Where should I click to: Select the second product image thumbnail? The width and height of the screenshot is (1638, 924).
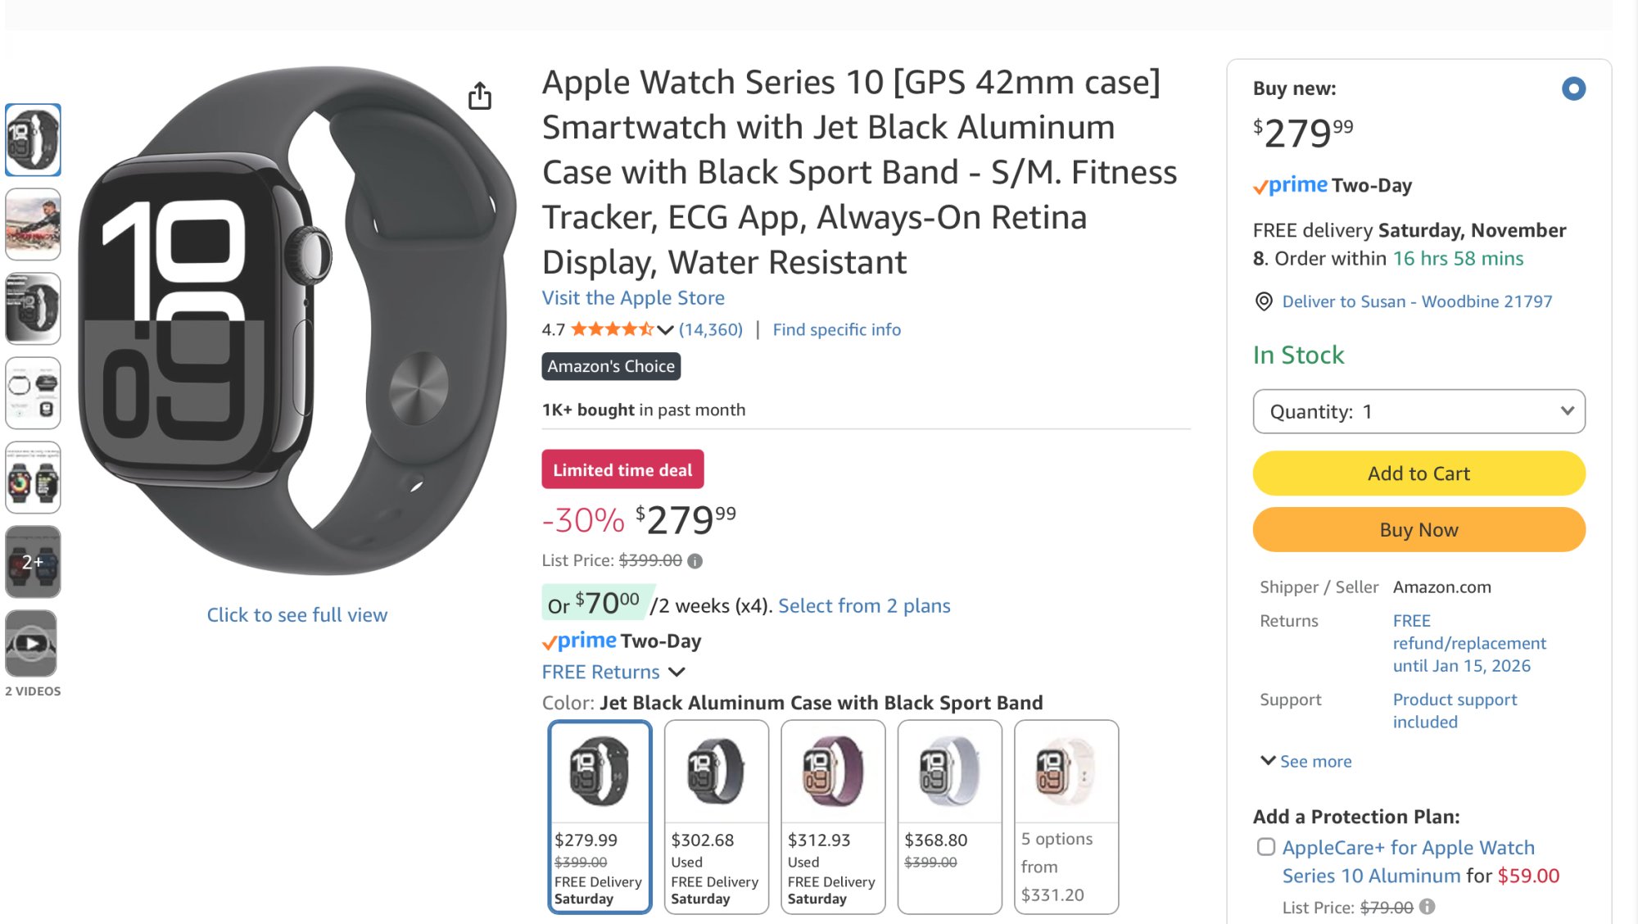[33, 224]
